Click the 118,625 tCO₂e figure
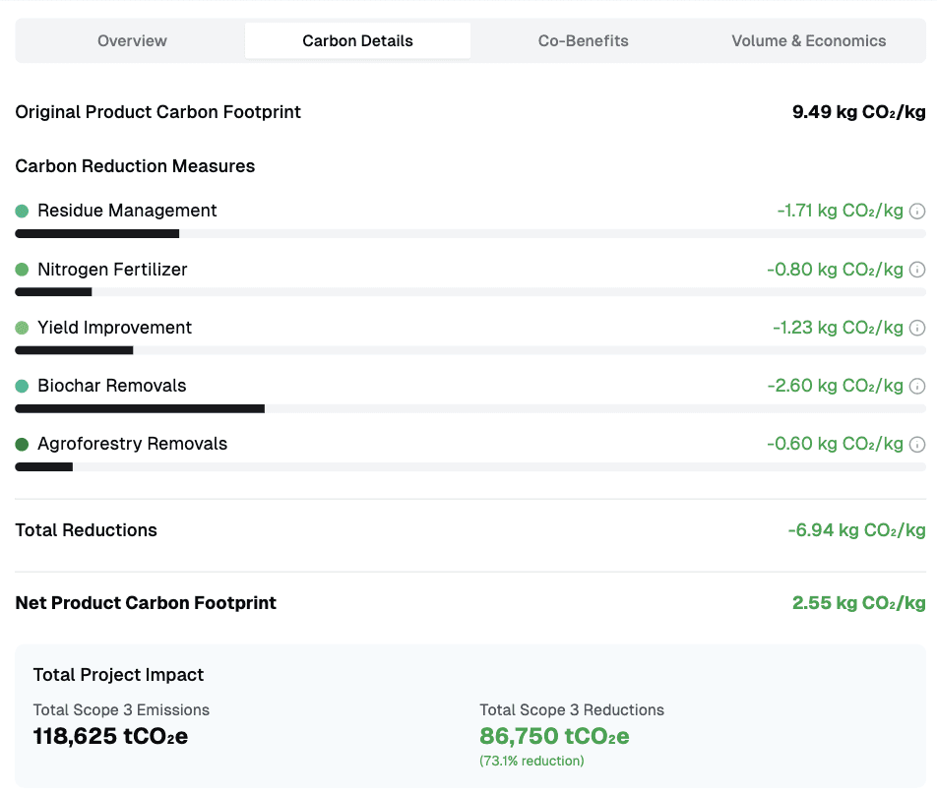 click(x=110, y=736)
